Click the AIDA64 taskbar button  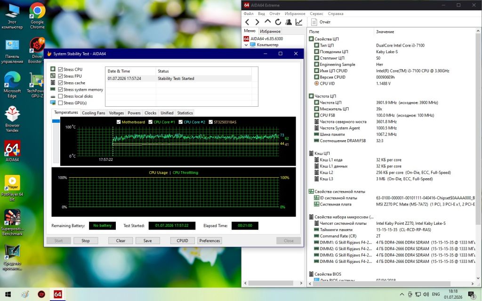pyautogui.click(x=58, y=294)
